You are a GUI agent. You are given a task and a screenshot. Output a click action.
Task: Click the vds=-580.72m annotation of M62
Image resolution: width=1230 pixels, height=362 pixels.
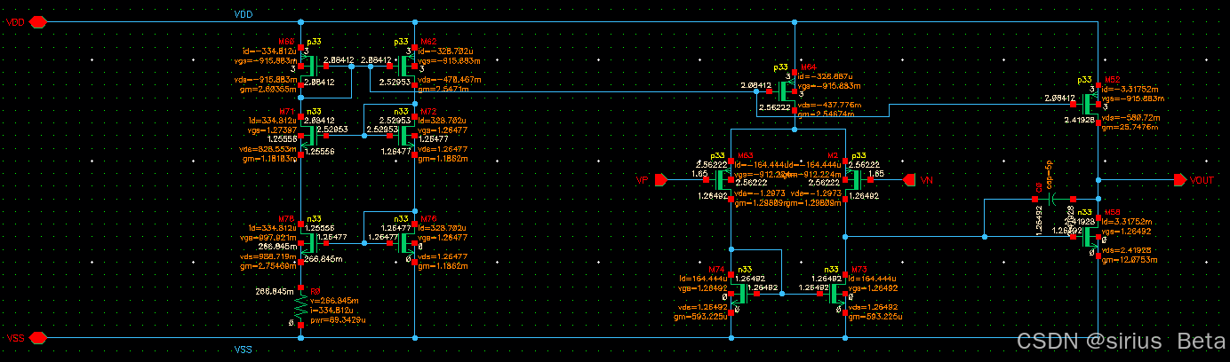pyautogui.click(x=1130, y=117)
